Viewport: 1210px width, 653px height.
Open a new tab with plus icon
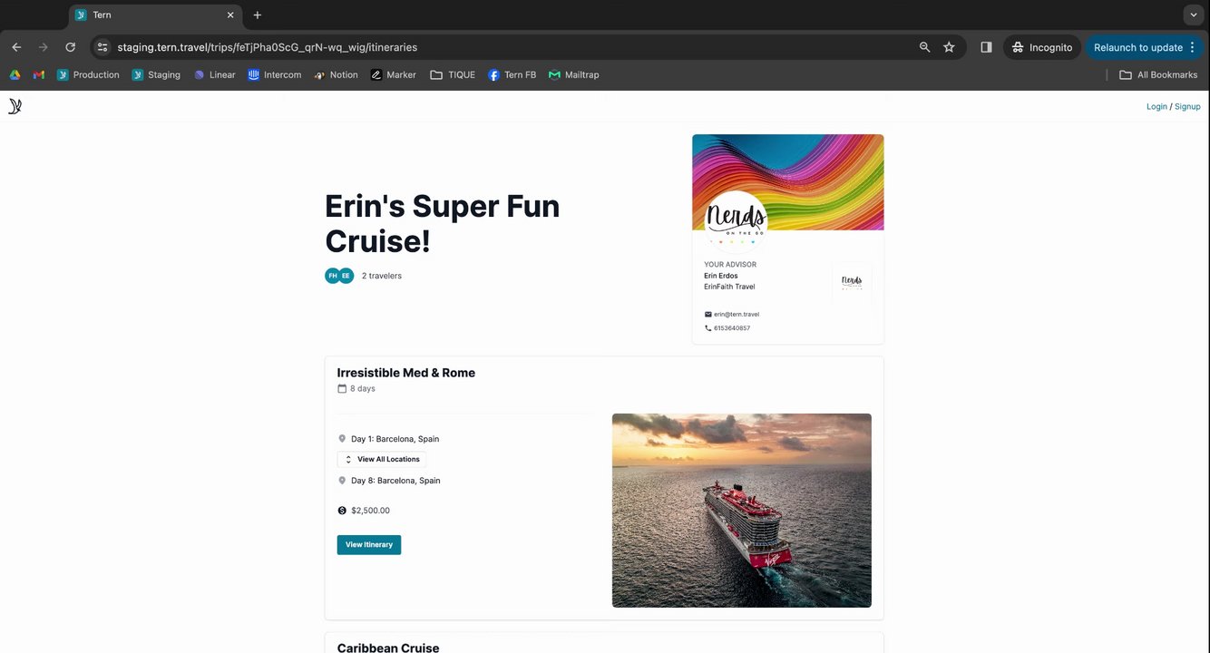click(258, 15)
